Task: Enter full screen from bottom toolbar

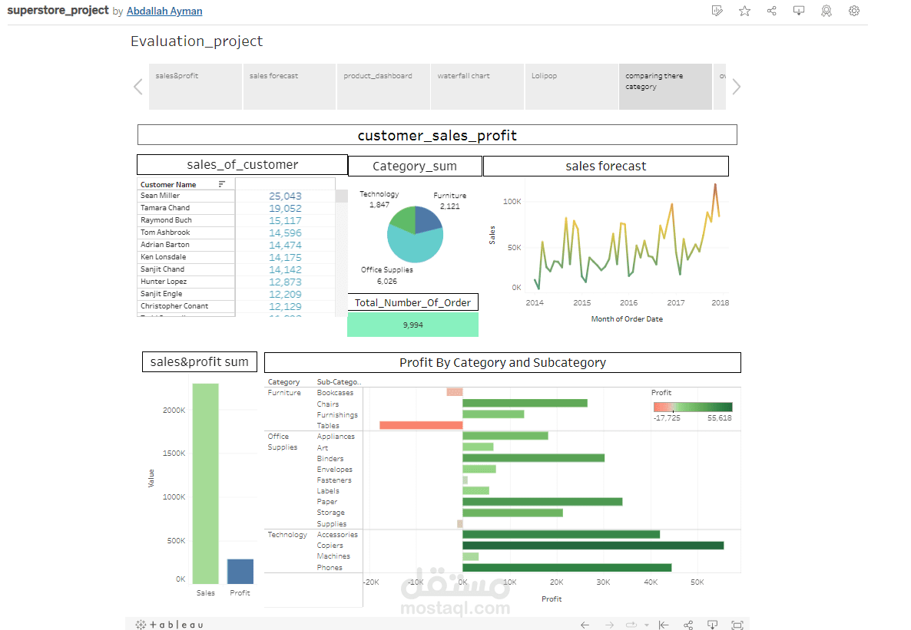Action: click(737, 625)
